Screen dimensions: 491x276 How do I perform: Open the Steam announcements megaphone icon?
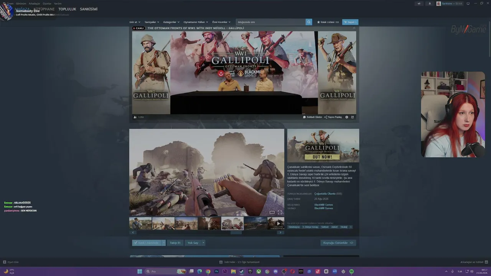(x=419, y=3)
